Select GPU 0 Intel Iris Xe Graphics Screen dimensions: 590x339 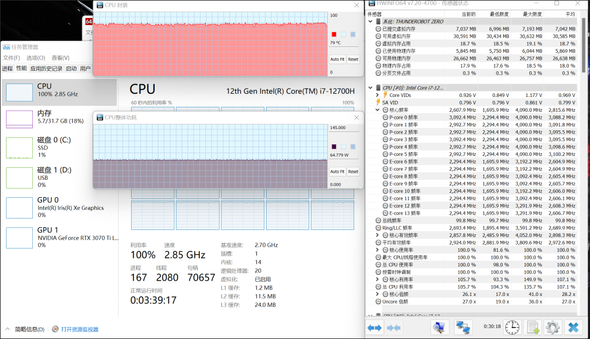click(x=60, y=207)
